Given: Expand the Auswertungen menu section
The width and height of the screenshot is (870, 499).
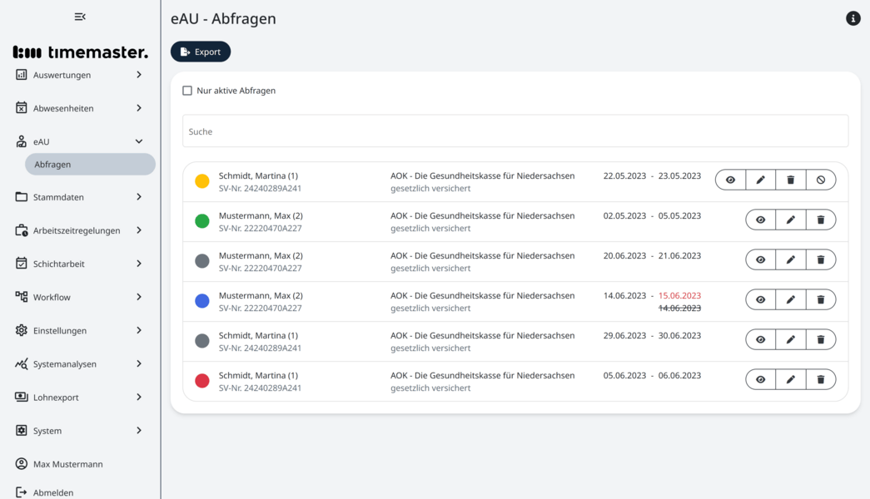Looking at the screenshot, I should click(80, 75).
